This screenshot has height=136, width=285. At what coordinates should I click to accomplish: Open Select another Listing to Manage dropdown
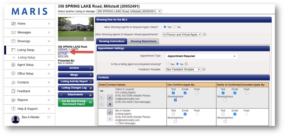129,11
